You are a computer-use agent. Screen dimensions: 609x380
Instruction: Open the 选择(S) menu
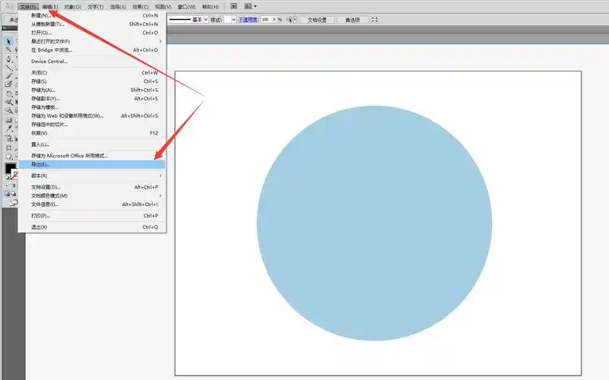pos(118,7)
